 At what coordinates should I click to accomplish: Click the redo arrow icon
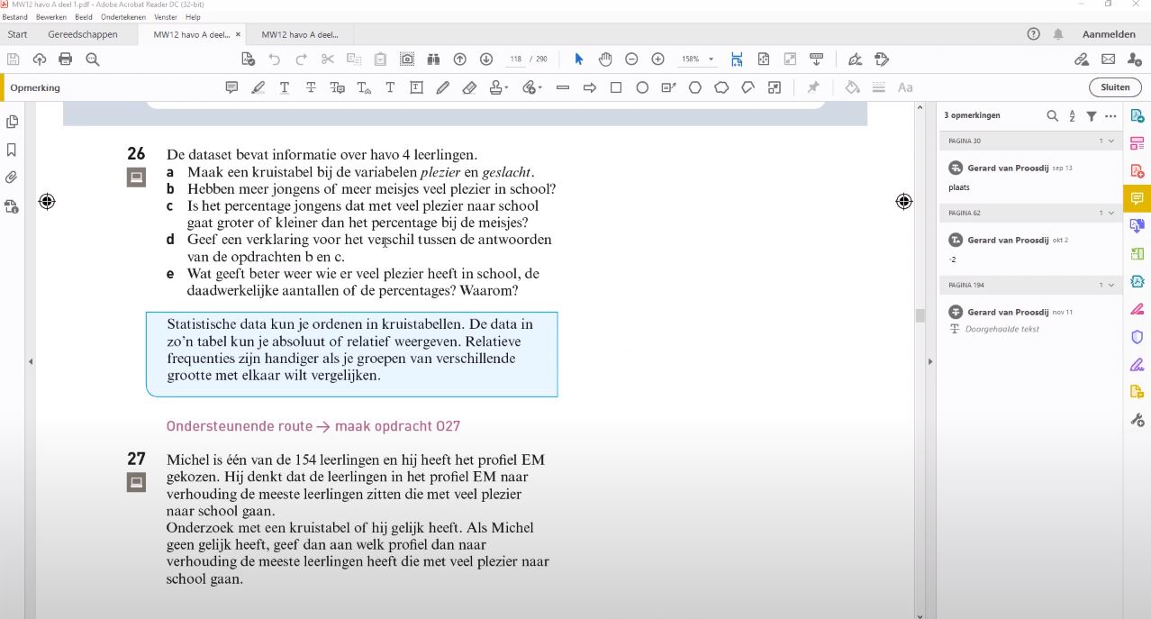301,59
